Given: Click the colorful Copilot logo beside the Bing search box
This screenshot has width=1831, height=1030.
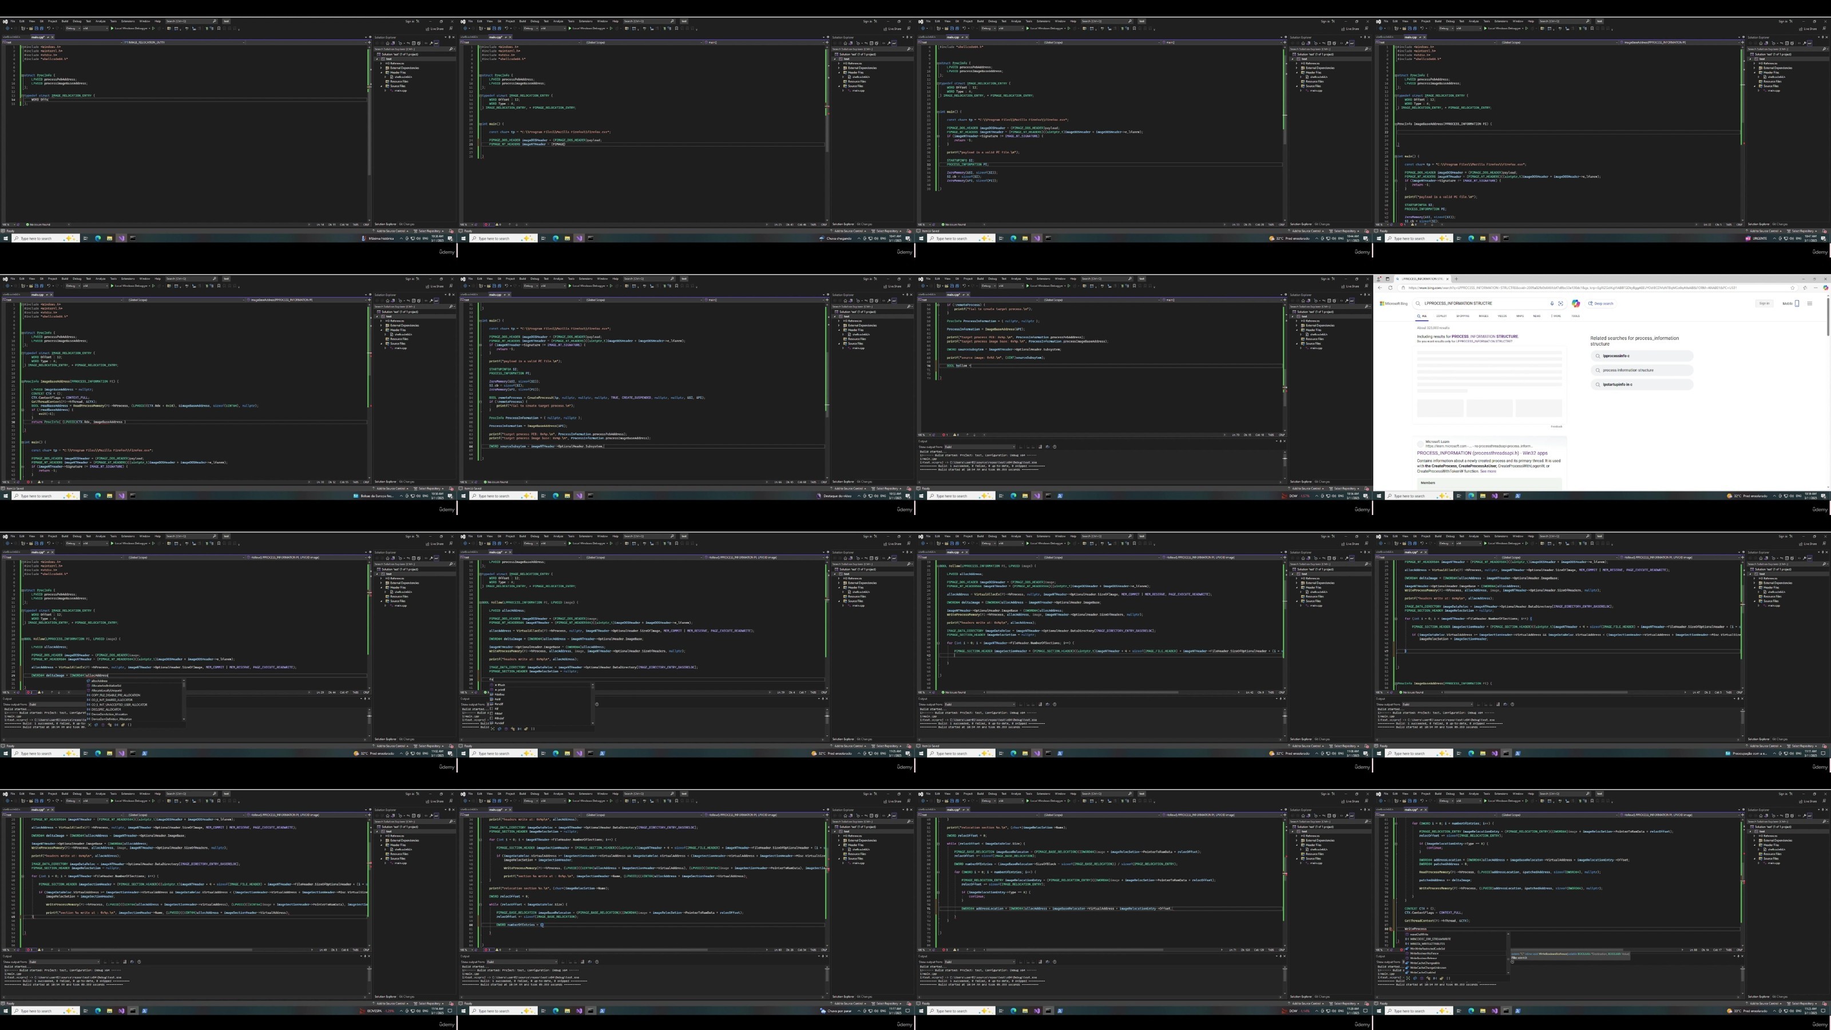Looking at the screenshot, I should [x=1576, y=303].
